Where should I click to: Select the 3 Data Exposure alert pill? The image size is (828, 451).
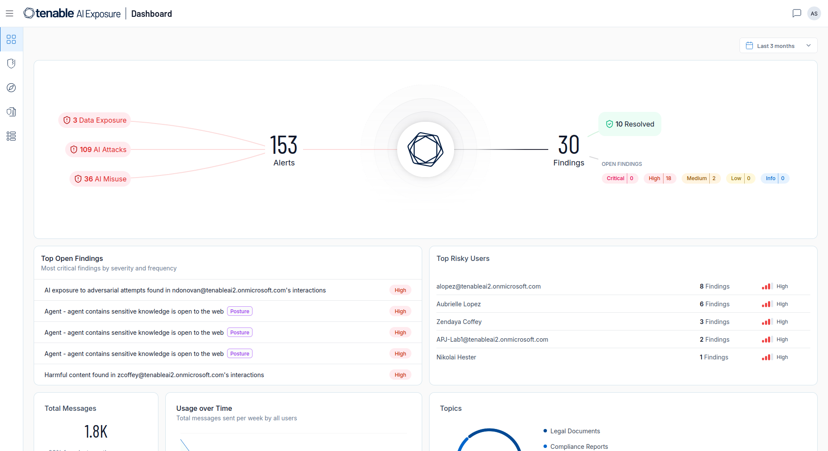95,120
